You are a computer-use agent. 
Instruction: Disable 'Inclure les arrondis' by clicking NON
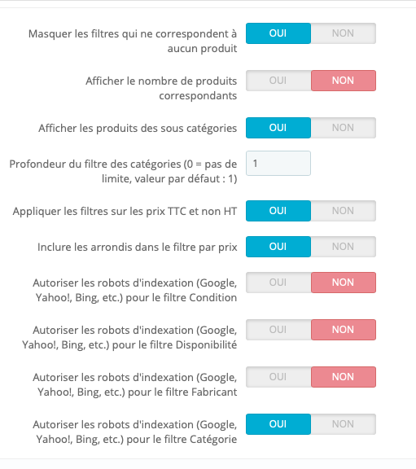click(x=344, y=247)
